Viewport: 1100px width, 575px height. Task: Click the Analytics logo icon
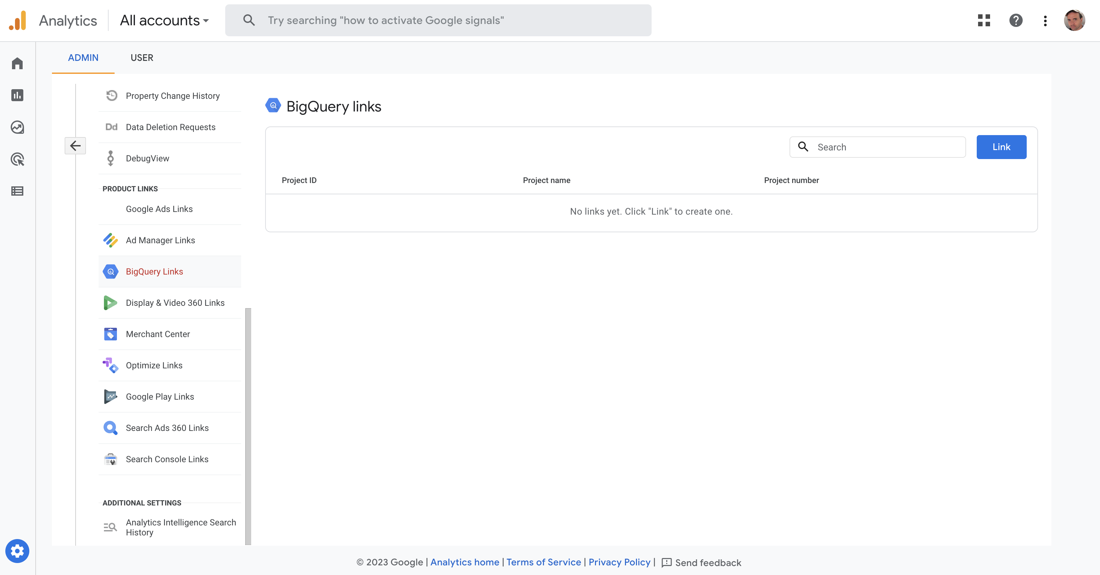pos(18,20)
